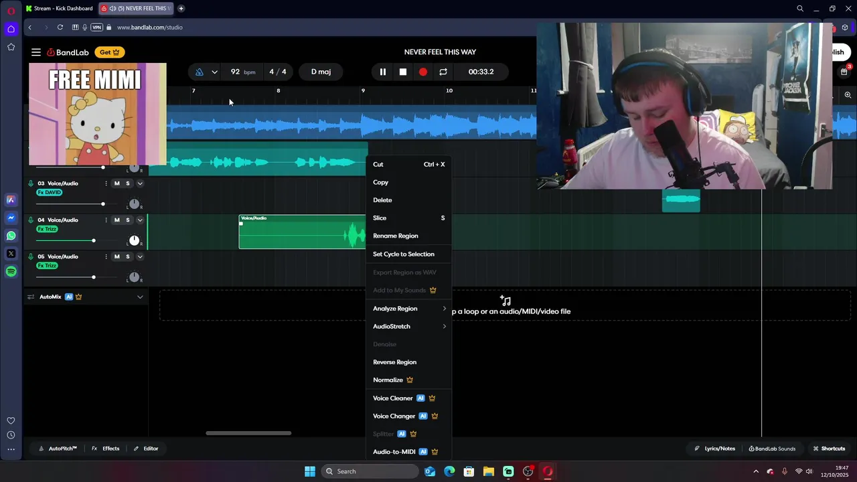Click the 92 bpm tempo field
Viewport: 857px width, 482px height.
242,72
